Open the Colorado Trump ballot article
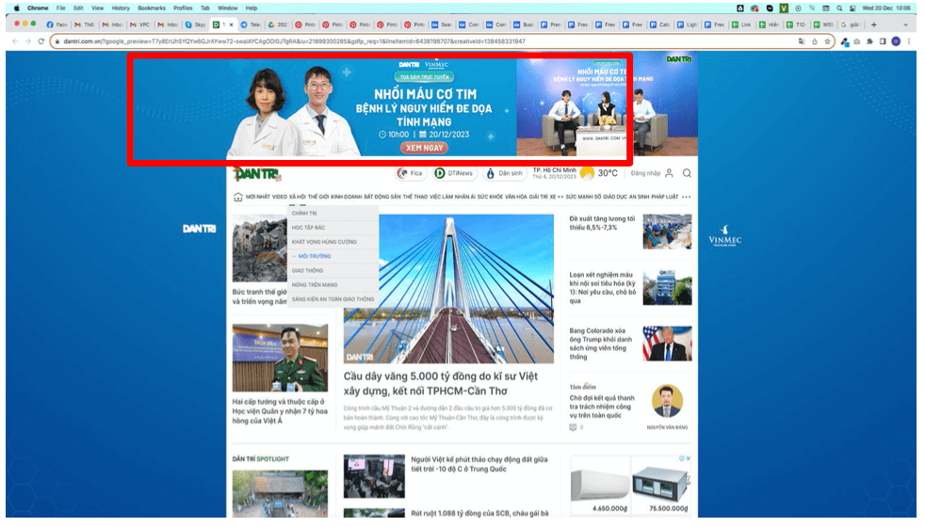The height and width of the screenshot is (527, 925). (601, 343)
